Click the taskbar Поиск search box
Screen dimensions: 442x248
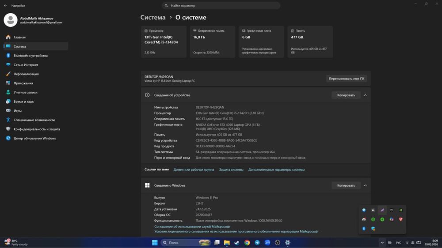[185, 242]
